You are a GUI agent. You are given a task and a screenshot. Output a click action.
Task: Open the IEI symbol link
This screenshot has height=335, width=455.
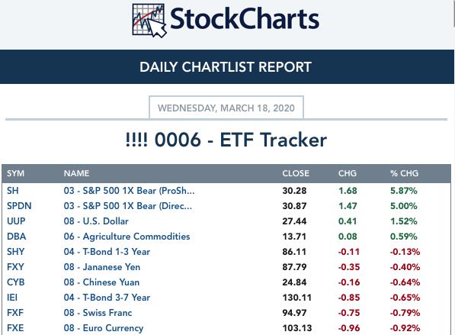(12, 298)
